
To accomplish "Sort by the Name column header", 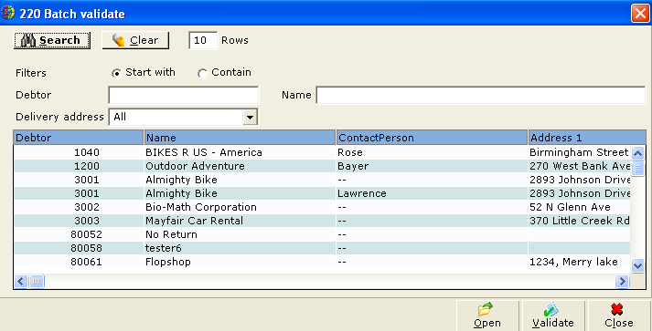I will (x=240, y=138).
